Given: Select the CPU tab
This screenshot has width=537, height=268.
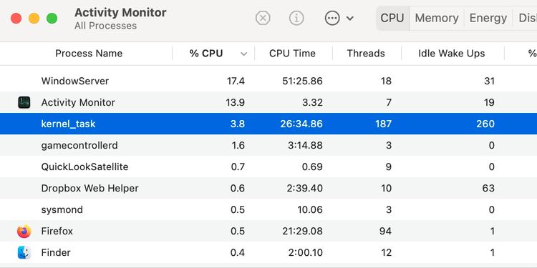Looking at the screenshot, I should click(392, 18).
